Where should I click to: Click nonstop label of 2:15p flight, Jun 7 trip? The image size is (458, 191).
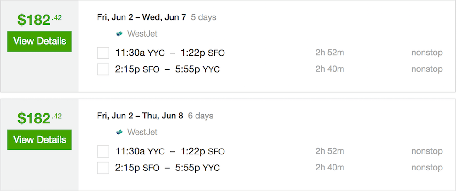(427, 69)
